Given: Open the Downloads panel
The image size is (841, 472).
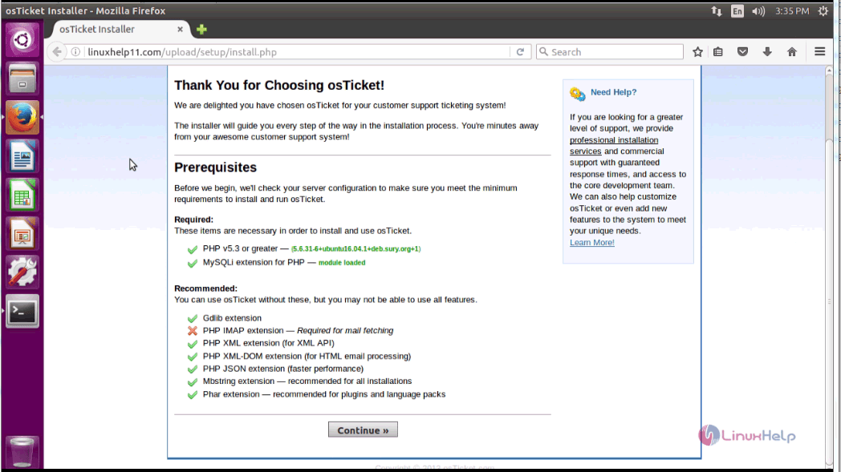Looking at the screenshot, I should [x=767, y=52].
